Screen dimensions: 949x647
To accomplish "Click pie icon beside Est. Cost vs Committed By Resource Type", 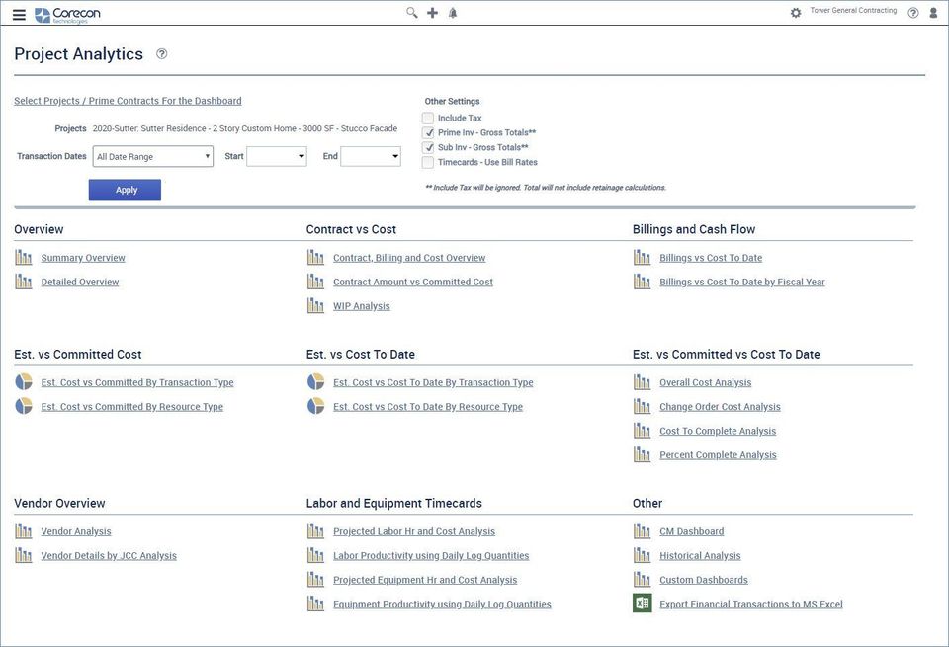I will pyautogui.click(x=24, y=406).
